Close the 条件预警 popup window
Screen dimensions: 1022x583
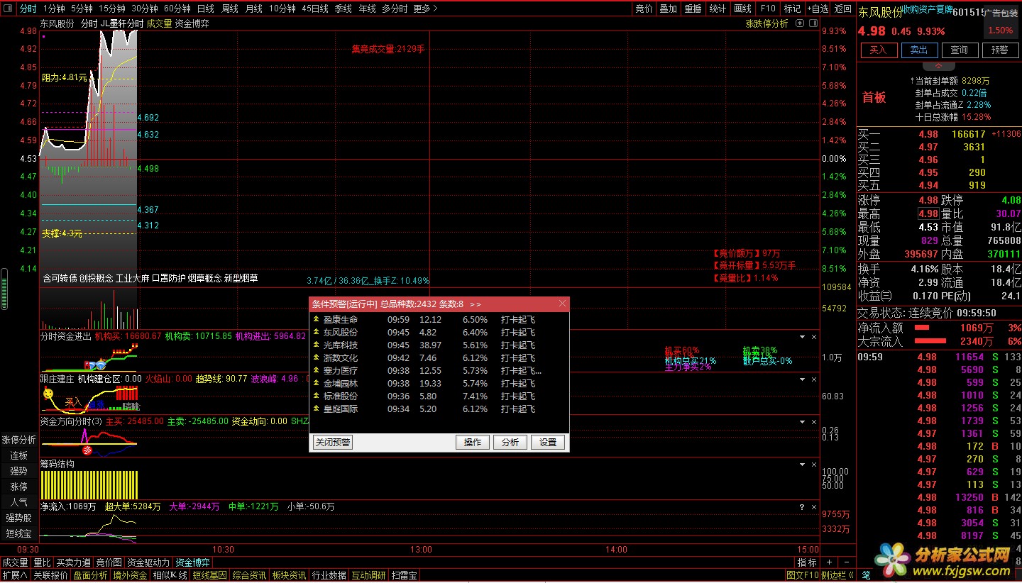563,304
